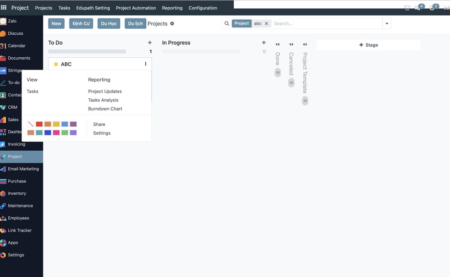Pick the green color swatch
This screenshot has height=277, width=450.
pyautogui.click(x=65, y=132)
